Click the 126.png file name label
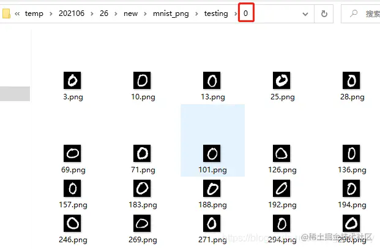 coord(282,169)
